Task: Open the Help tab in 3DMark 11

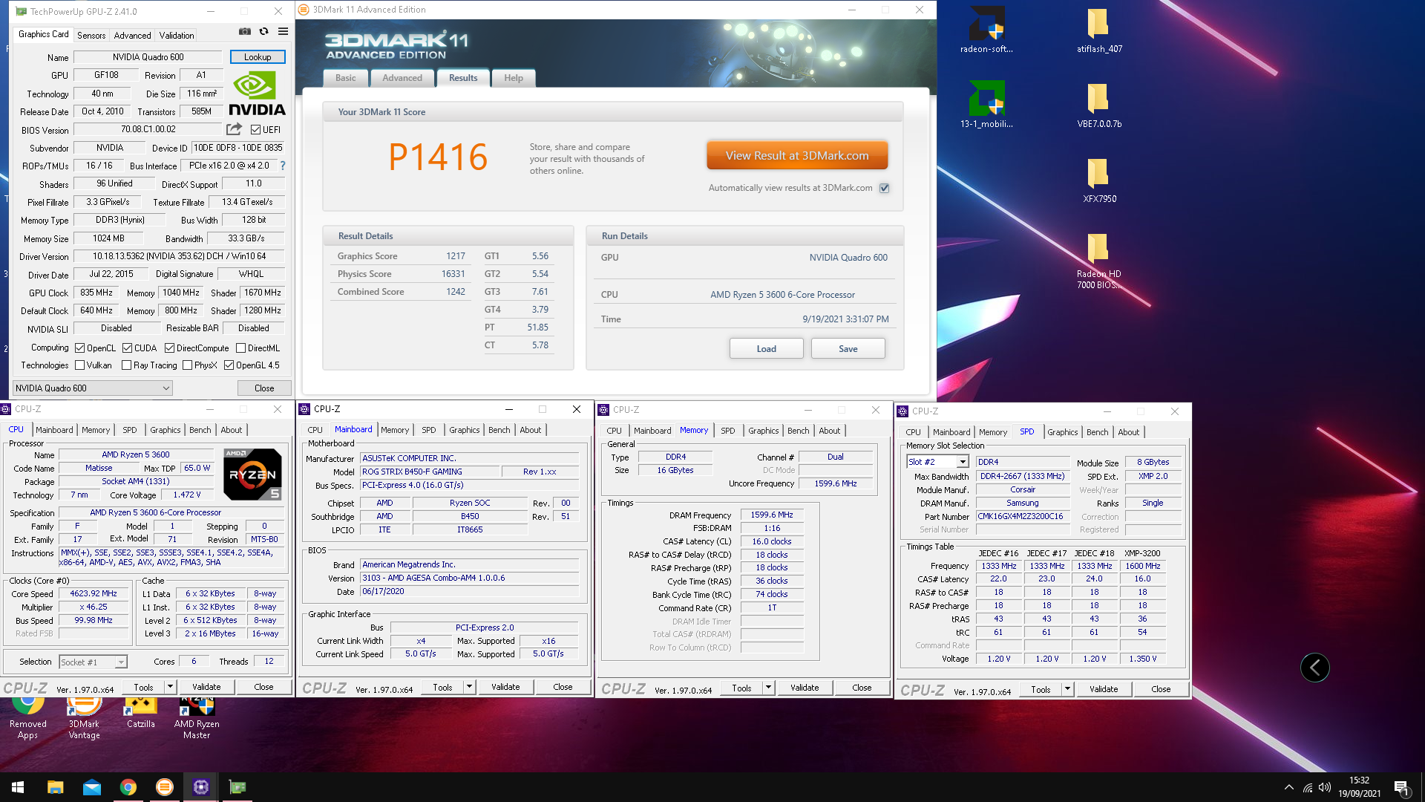Action: (514, 78)
